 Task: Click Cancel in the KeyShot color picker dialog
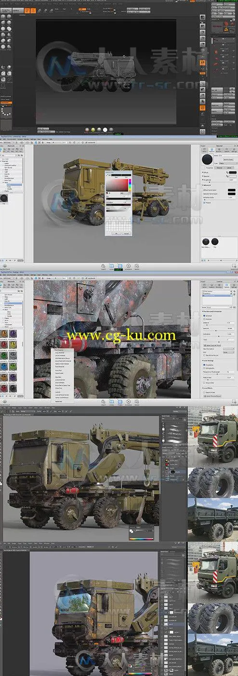click(127, 234)
